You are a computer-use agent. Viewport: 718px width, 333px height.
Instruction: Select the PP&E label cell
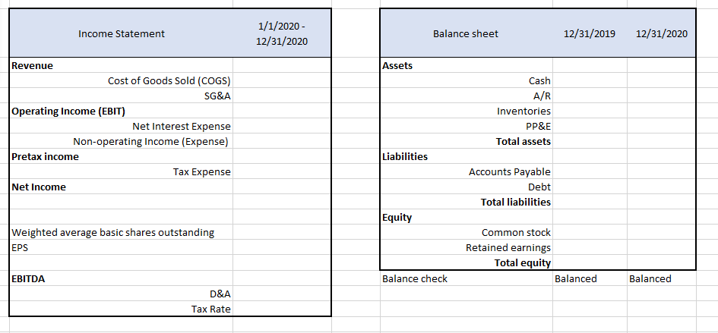pos(467,126)
